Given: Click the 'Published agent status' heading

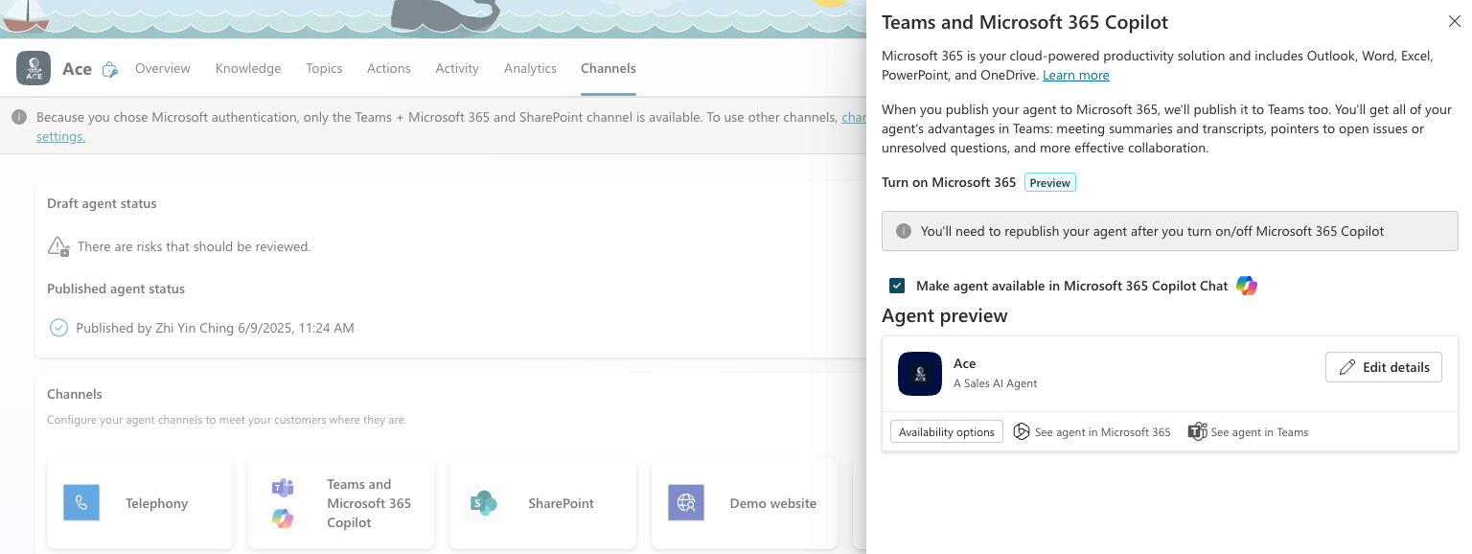Looking at the screenshot, I should point(116,289).
